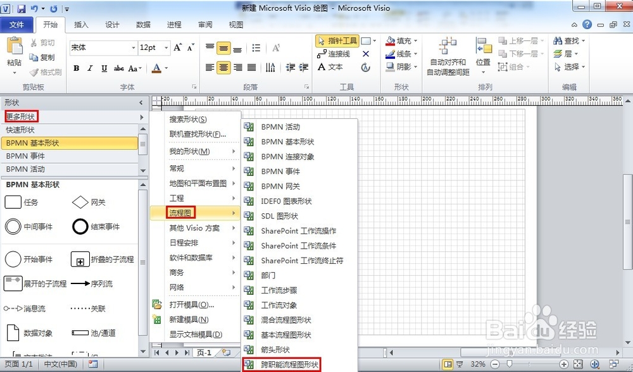Click the decrease indent icon
This screenshot has height=372, width=633.
pyautogui.click(x=291, y=68)
